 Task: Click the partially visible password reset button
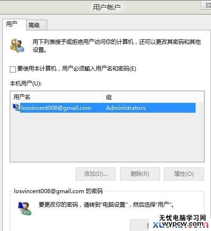140,225
